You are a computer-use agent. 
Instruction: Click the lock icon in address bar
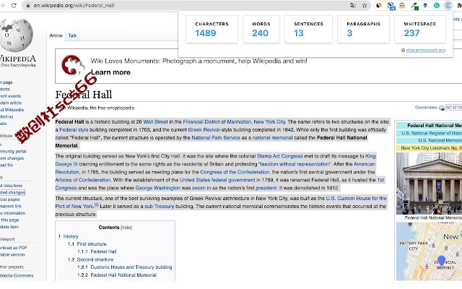point(28,5)
